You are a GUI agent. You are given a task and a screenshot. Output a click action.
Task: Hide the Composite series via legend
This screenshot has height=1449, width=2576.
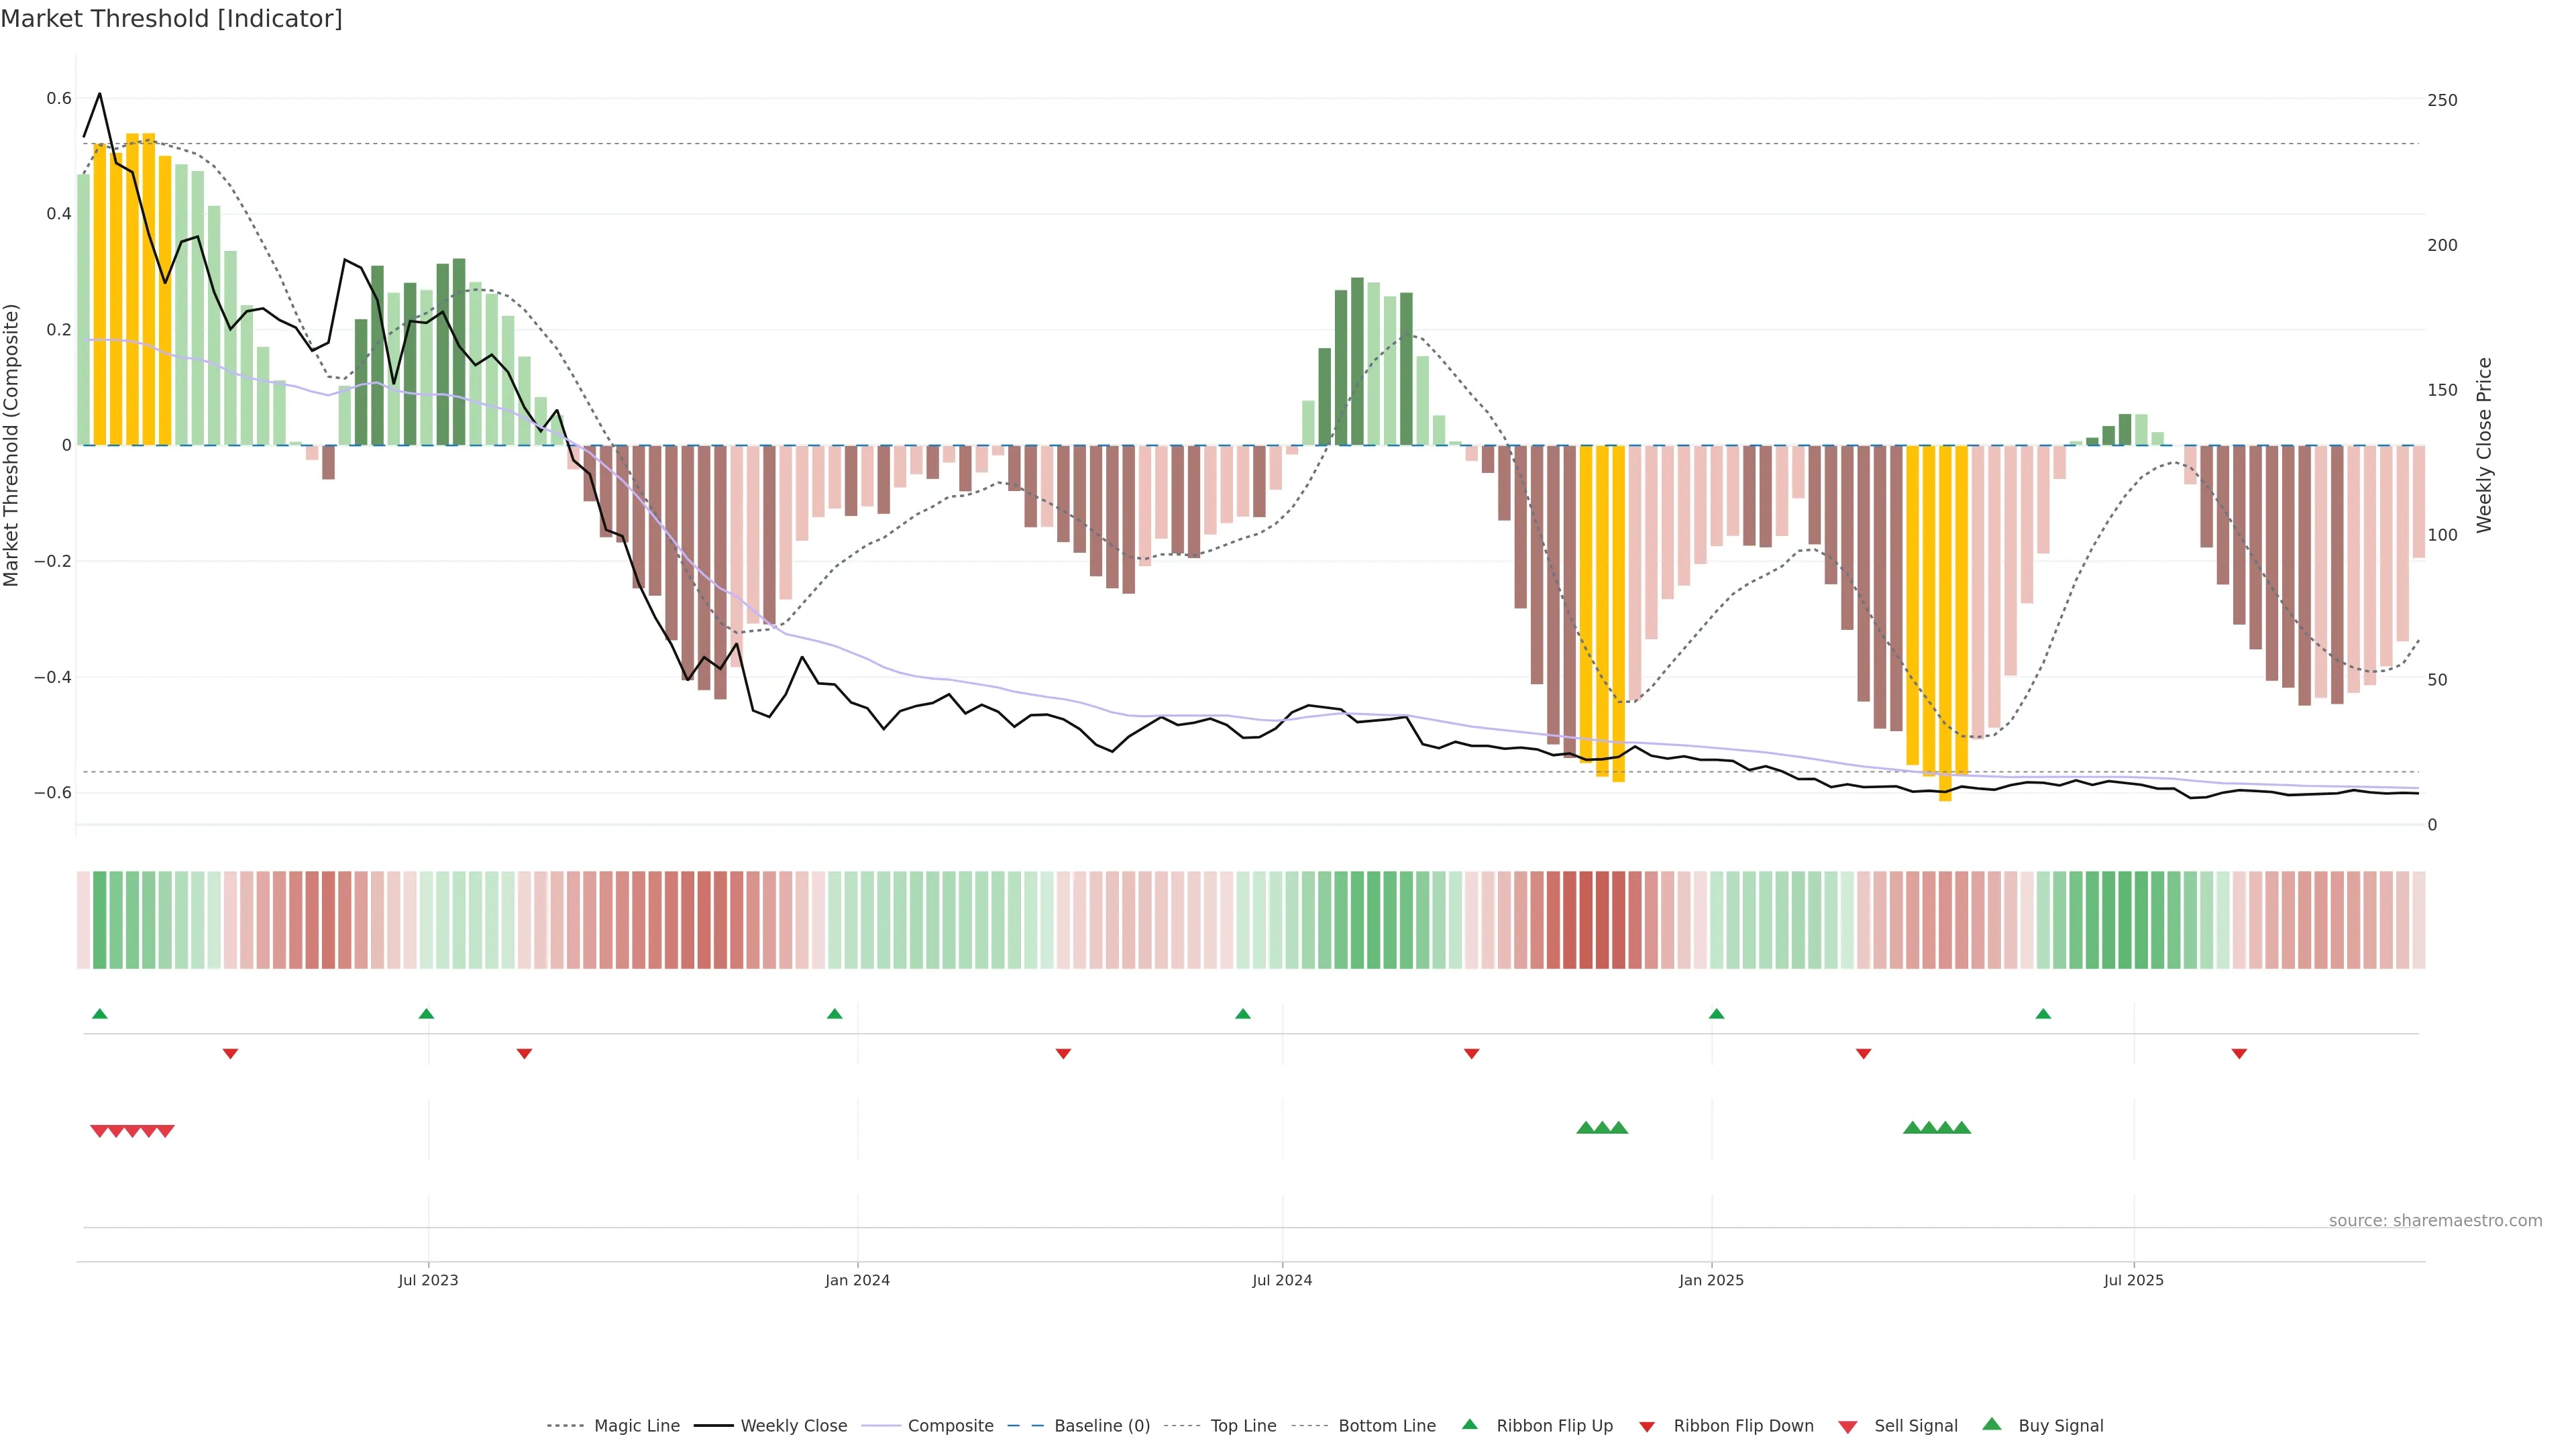pos(950,1426)
